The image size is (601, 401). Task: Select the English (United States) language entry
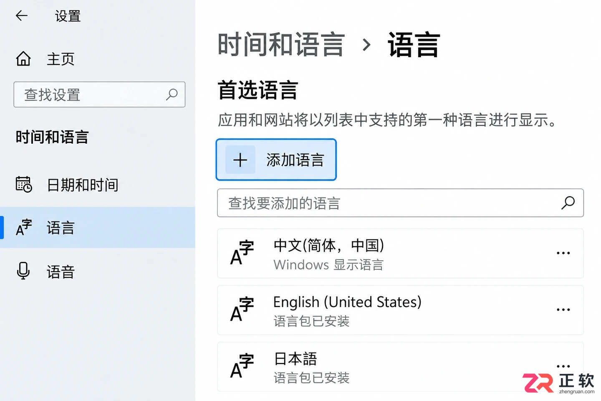[x=400, y=310]
